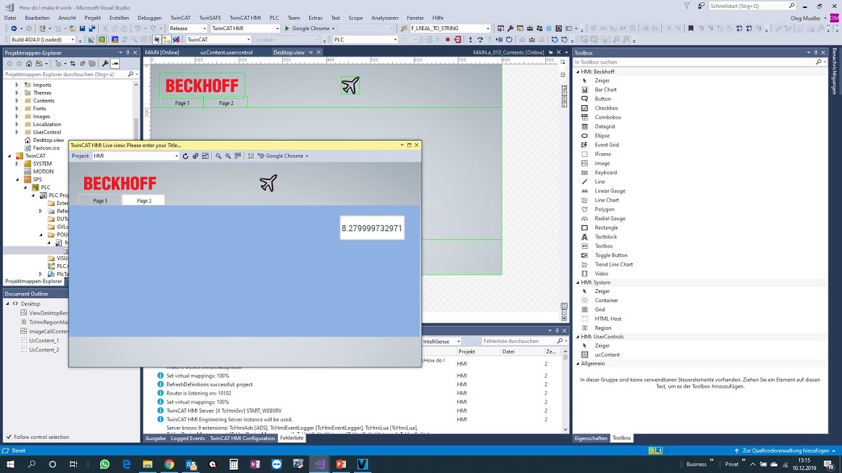The width and height of the screenshot is (842, 473).
Task: Refresh the TwinCAT HMI Live view
Action: point(186,156)
